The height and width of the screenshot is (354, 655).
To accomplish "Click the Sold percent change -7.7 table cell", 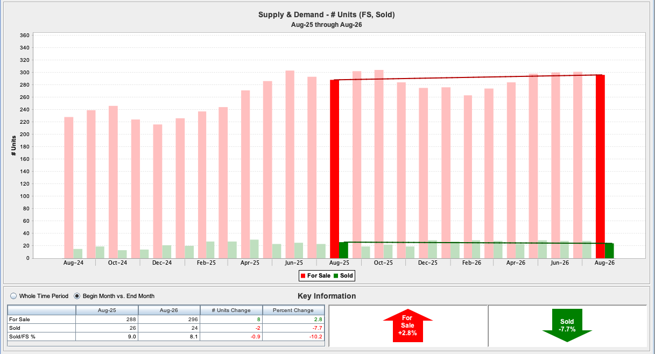I will tap(293, 328).
